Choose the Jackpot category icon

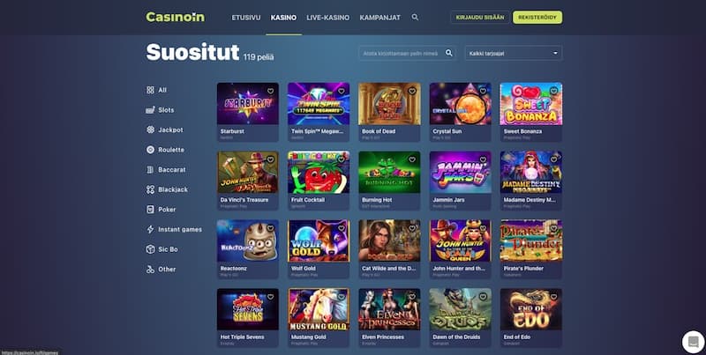[x=150, y=129]
